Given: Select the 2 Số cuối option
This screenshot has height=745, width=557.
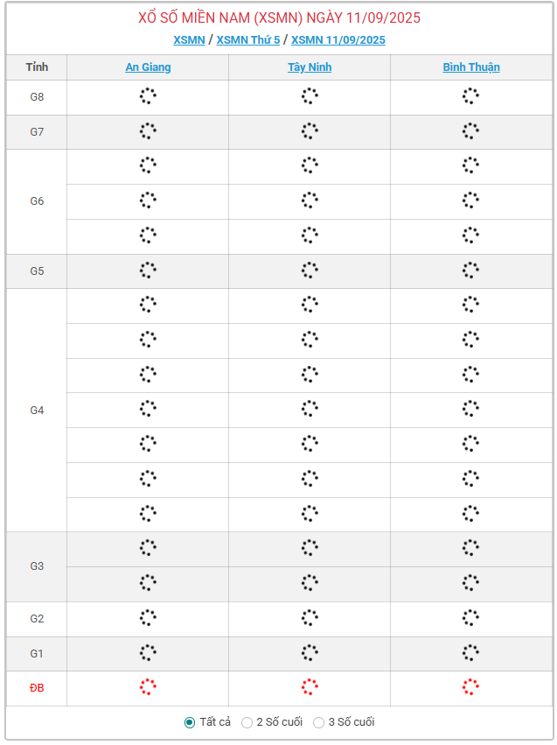Looking at the screenshot, I should tap(247, 722).
